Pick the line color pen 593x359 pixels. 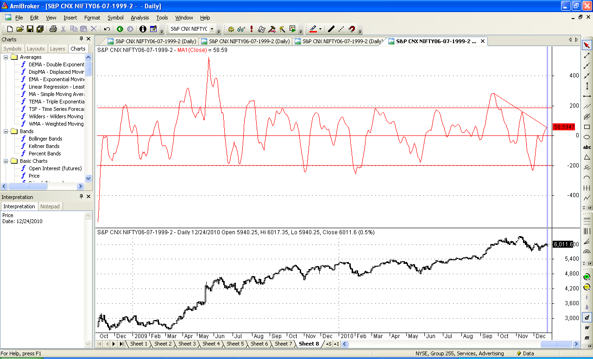coord(313,29)
